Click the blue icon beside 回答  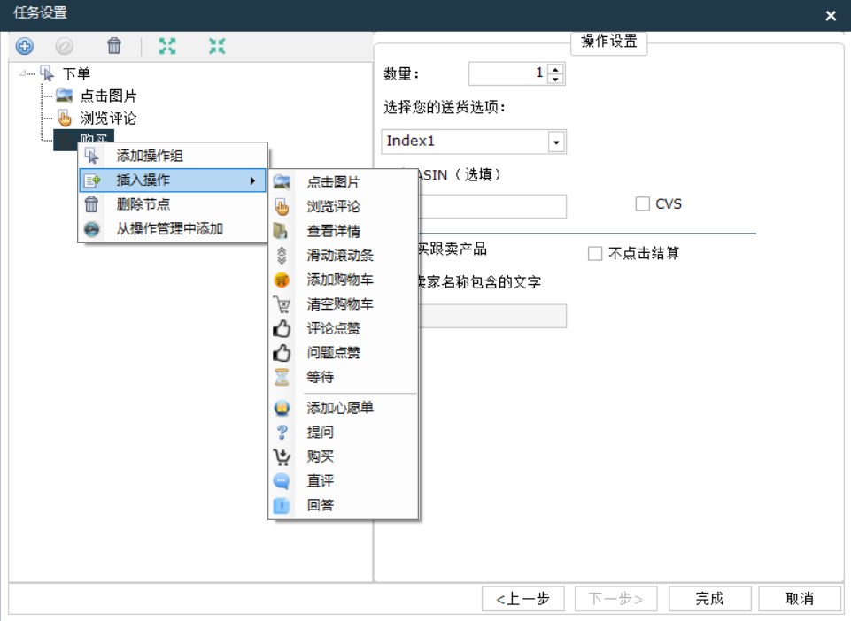282,505
